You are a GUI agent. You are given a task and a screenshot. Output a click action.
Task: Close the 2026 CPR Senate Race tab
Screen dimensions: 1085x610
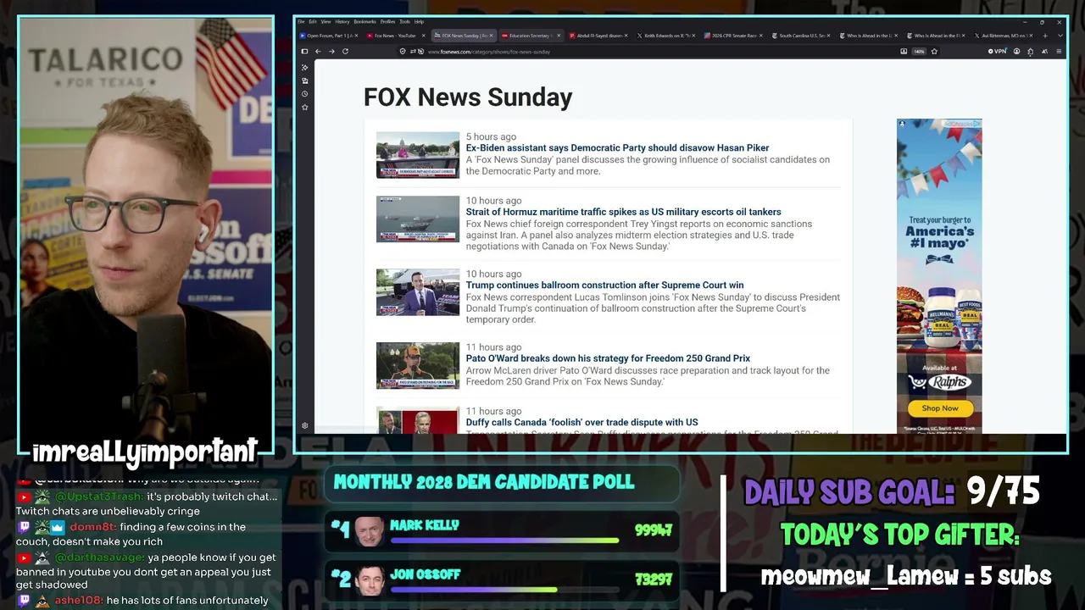761,36
